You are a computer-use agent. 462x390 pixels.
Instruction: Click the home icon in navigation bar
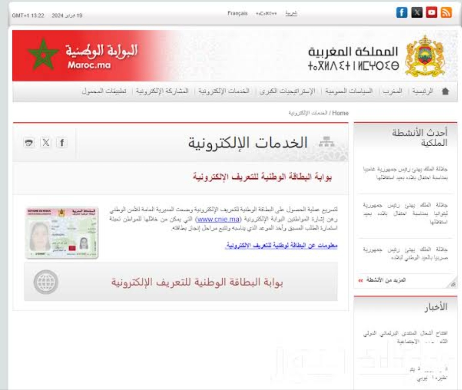click(445, 92)
